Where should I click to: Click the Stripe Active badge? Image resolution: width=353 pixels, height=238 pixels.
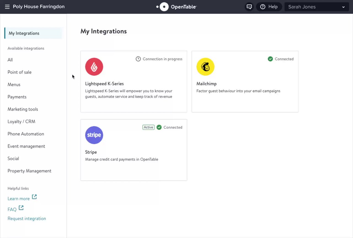click(x=148, y=127)
